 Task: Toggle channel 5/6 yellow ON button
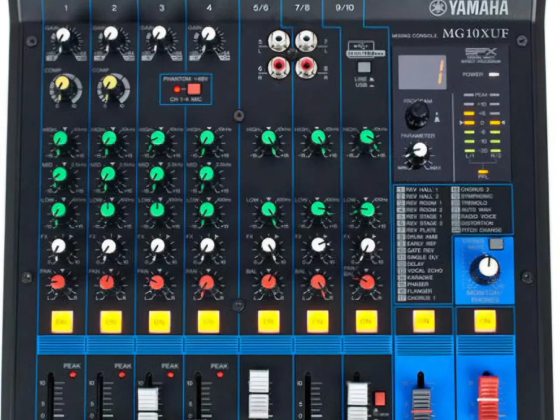[x=269, y=322]
